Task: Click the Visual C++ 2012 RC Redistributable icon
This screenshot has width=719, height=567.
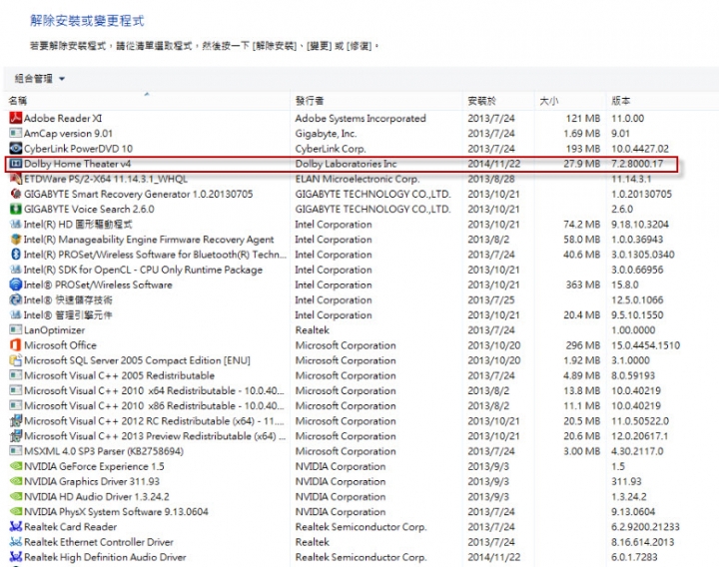Action: (x=16, y=421)
